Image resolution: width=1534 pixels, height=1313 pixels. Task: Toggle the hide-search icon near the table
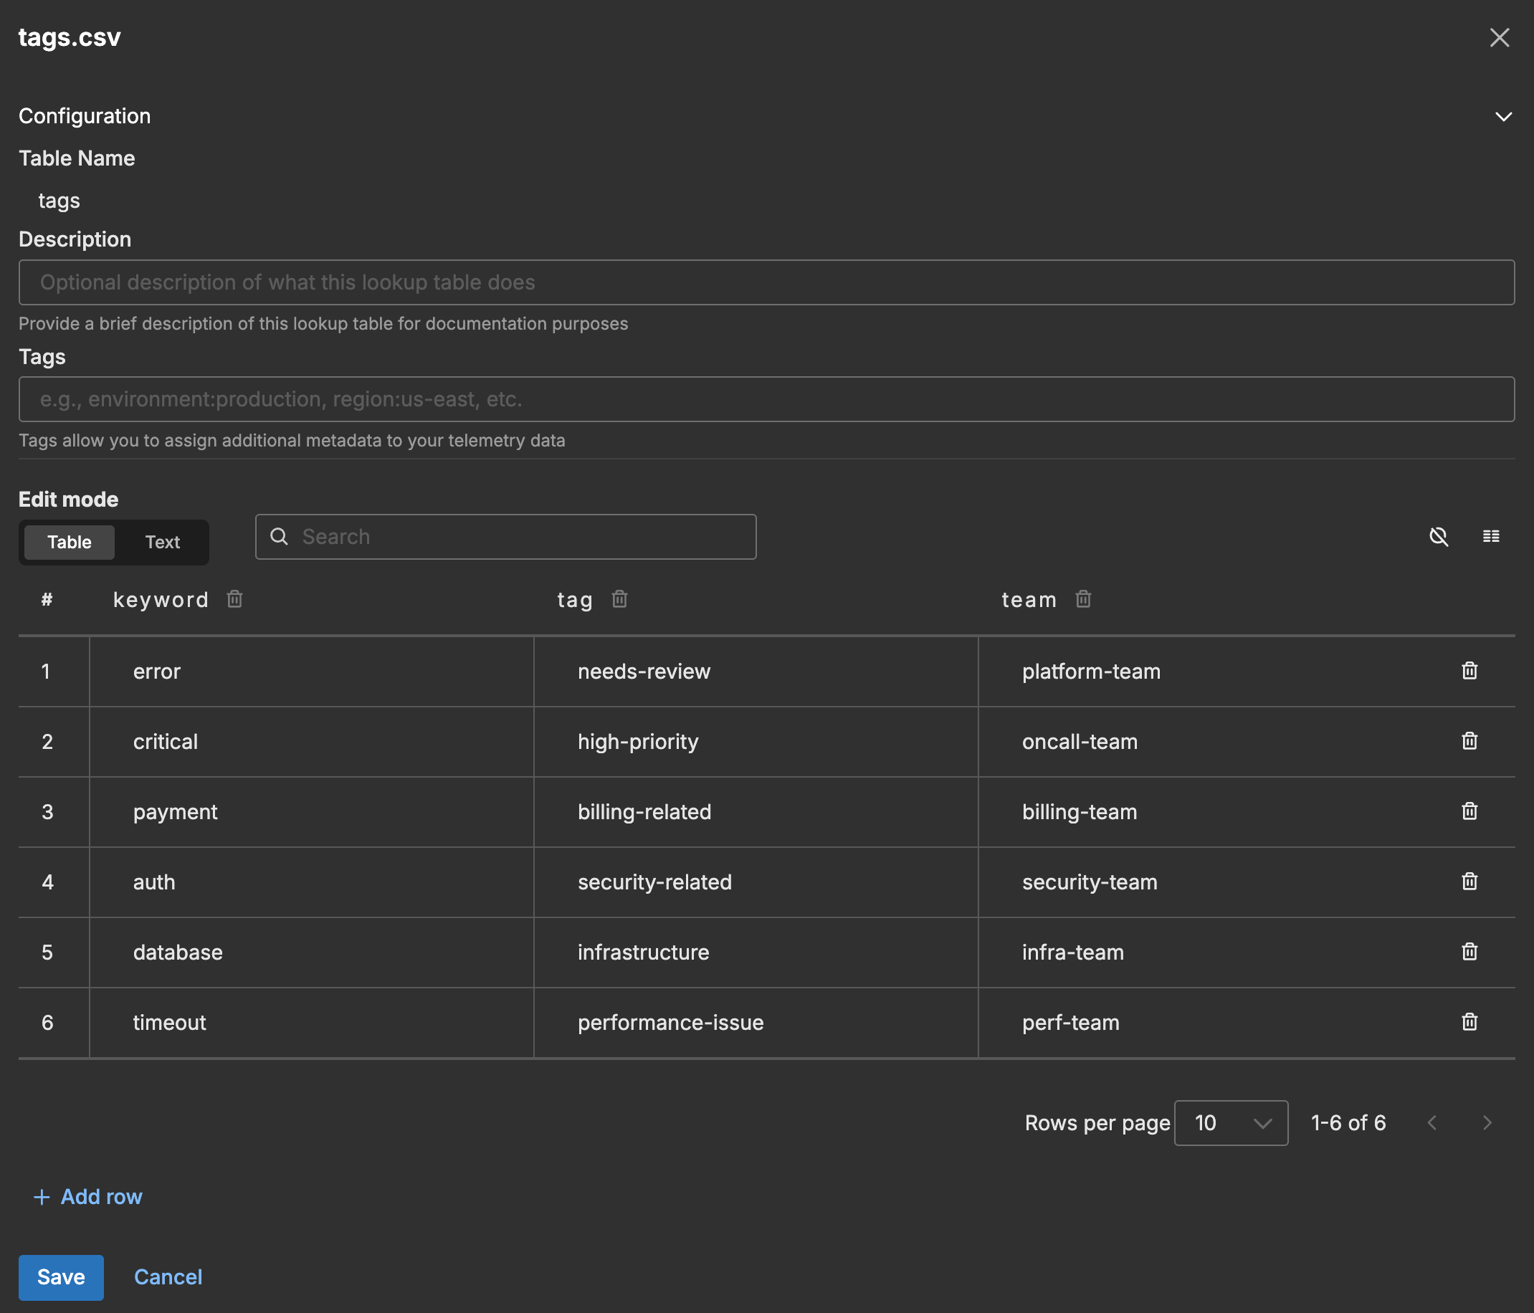point(1439,537)
